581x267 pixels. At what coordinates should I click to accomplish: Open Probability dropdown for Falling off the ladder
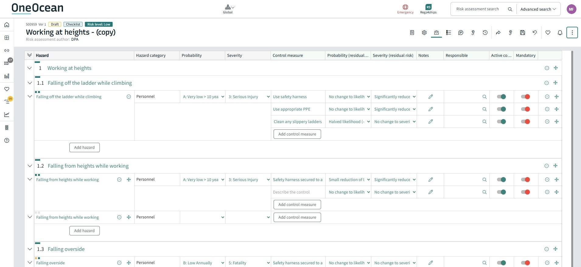pyautogui.click(x=203, y=97)
